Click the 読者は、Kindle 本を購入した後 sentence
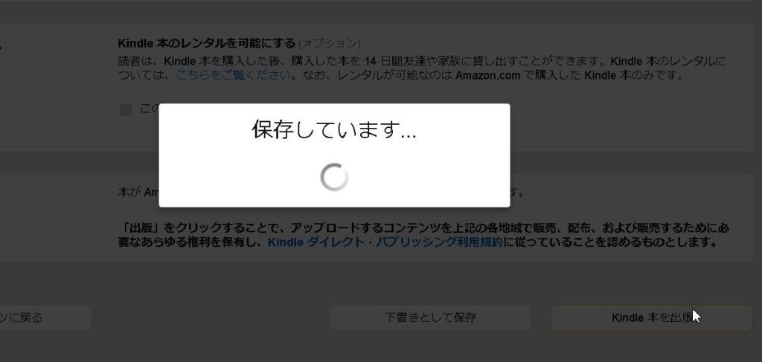Viewport: 762px width, 362px height. pyautogui.click(x=204, y=62)
